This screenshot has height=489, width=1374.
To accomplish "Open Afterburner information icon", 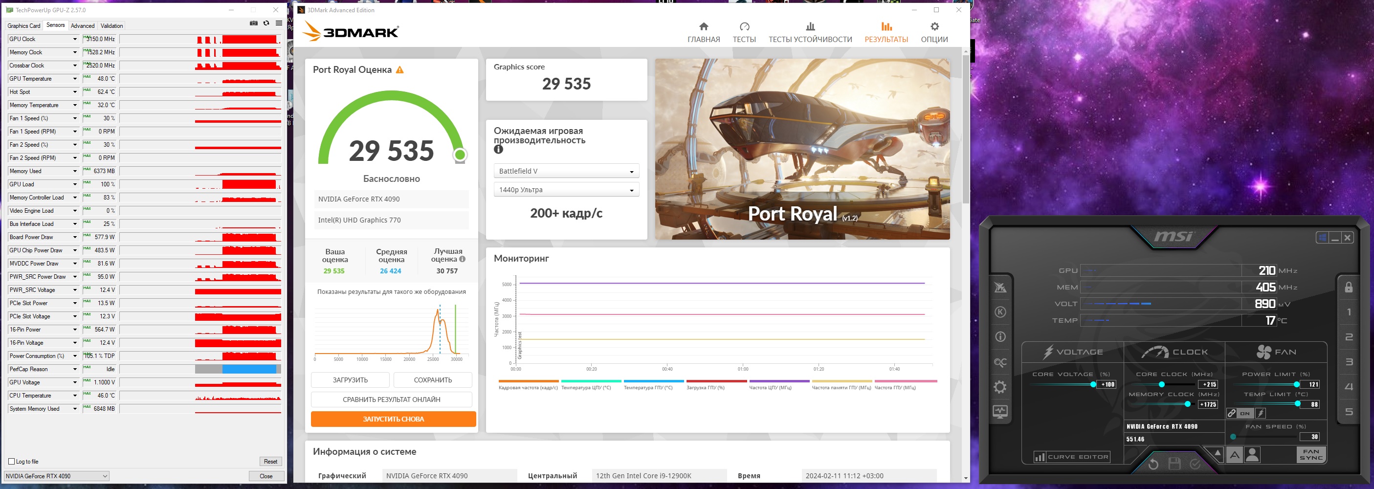I will coord(1000,337).
